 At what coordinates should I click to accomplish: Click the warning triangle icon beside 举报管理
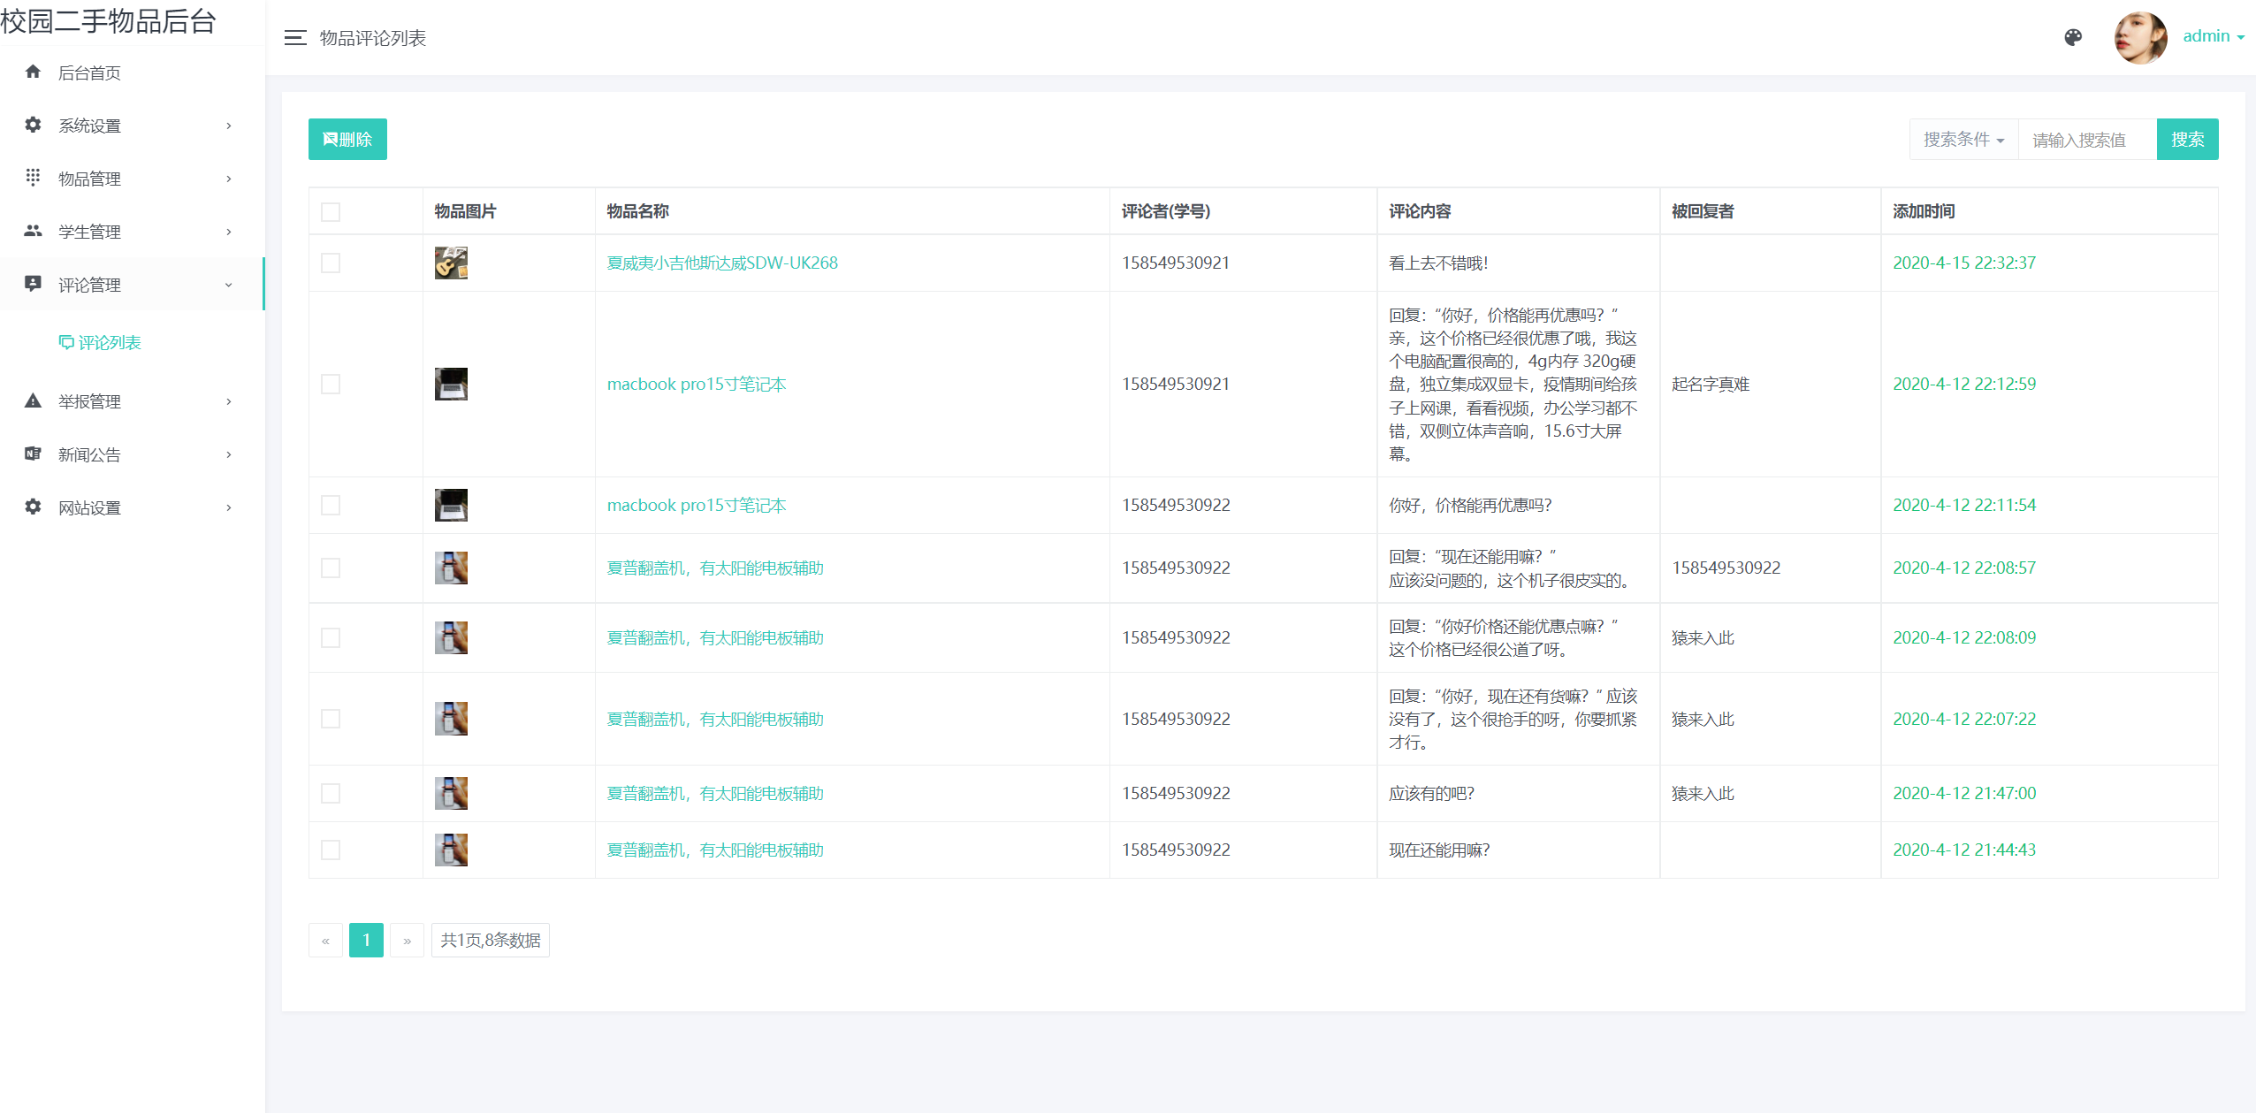click(33, 400)
